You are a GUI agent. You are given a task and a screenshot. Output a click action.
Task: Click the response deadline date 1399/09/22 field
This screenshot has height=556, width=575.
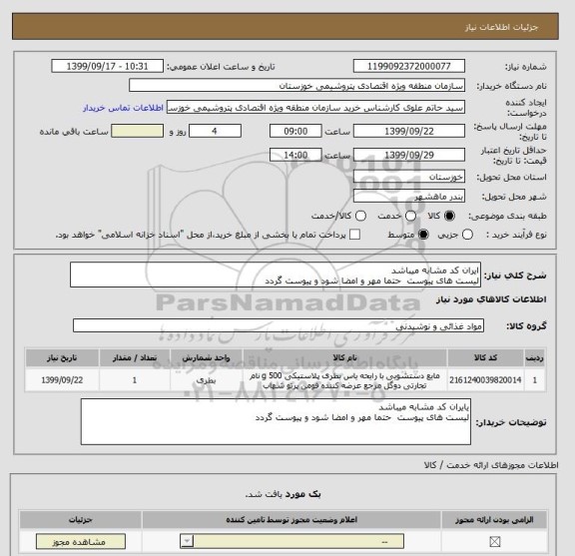(x=409, y=132)
